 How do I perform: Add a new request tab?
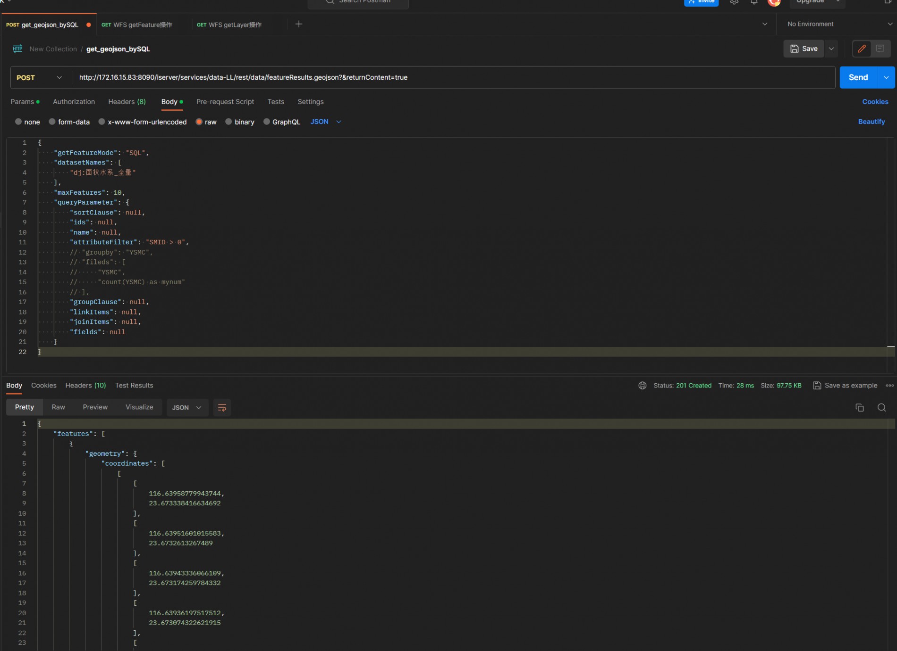click(x=299, y=24)
